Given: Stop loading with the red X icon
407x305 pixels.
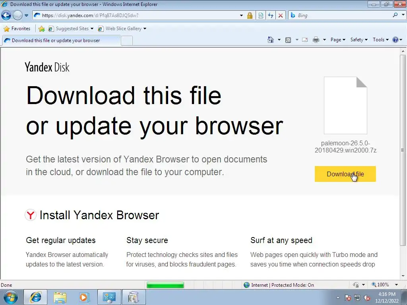Looking at the screenshot, I should pyautogui.click(x=281, y=15).
